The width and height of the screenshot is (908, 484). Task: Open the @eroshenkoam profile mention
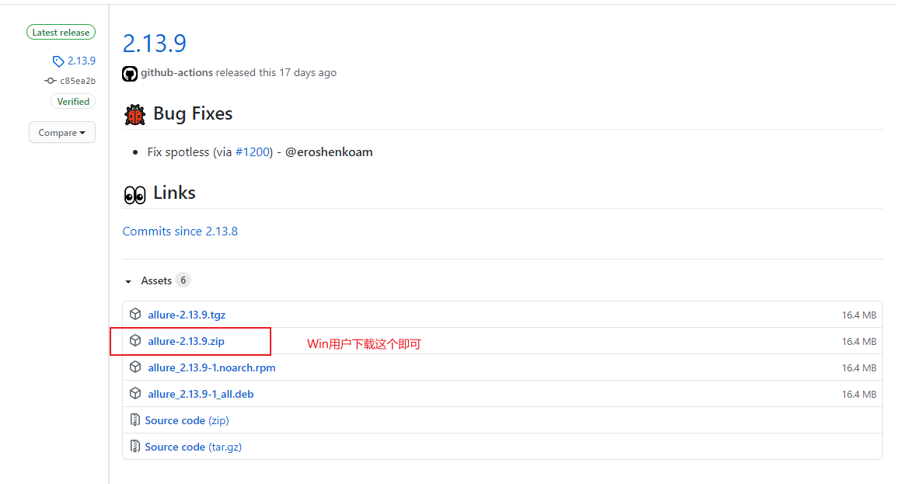(x=329, y=151)
